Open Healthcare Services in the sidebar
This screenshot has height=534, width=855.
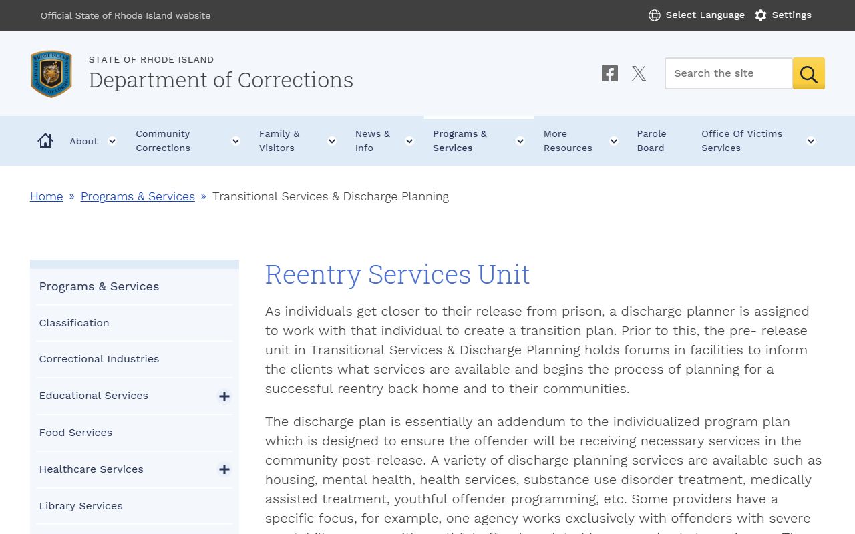[91, 469]
